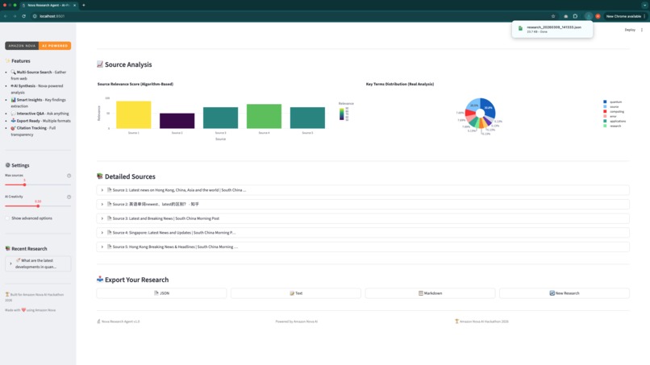The width and height of the screenshot is (650, 365).
Task: Click the yellow Source 1 bar
Action: click(x=134, y=114)
